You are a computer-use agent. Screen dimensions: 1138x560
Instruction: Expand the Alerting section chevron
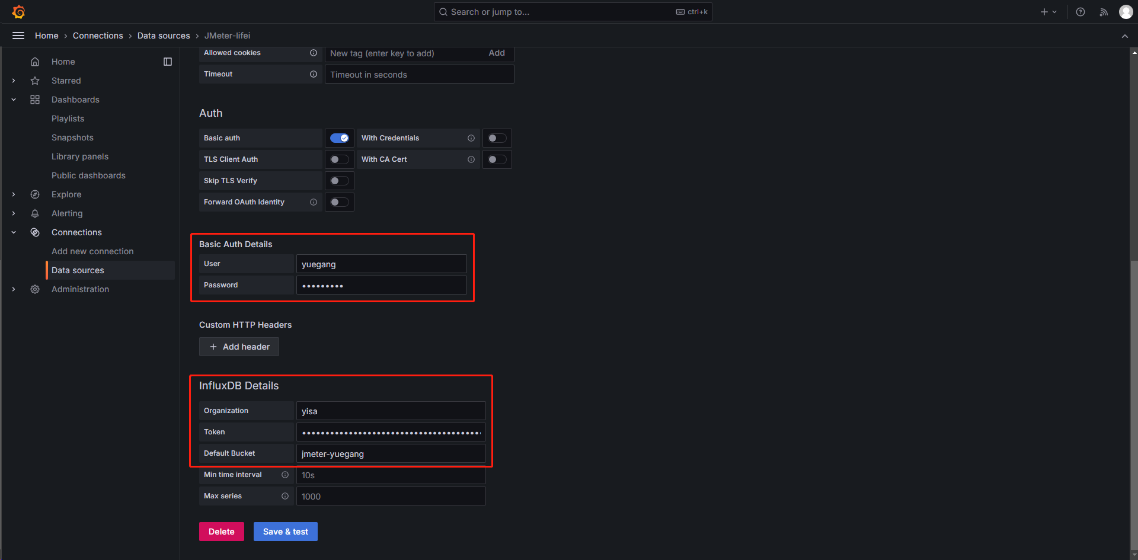14,213
